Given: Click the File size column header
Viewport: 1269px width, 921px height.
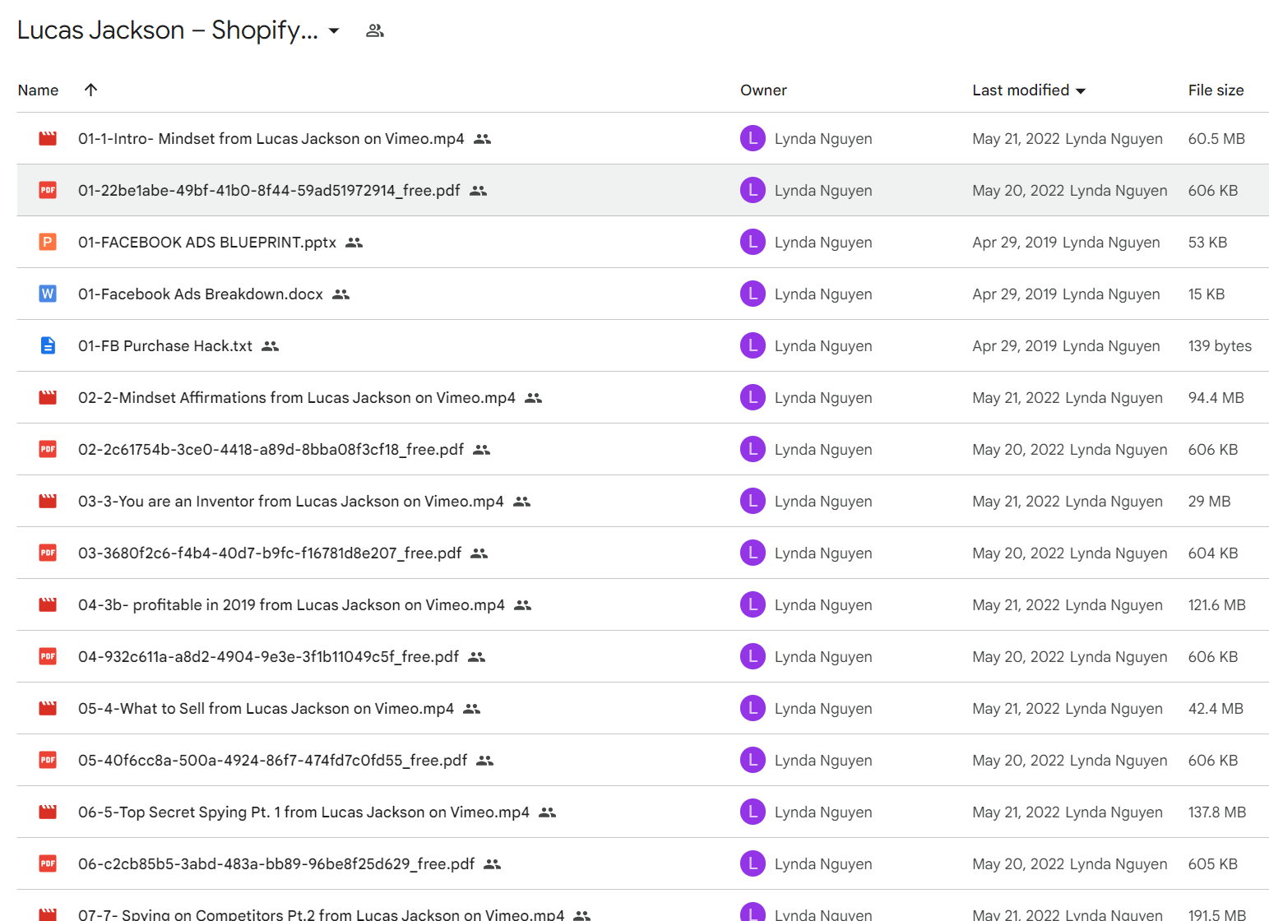Looking at the screenshot, I should point(1216,90).
